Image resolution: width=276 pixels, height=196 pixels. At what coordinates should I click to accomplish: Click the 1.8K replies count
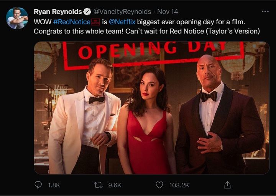(x=54, y=185)
